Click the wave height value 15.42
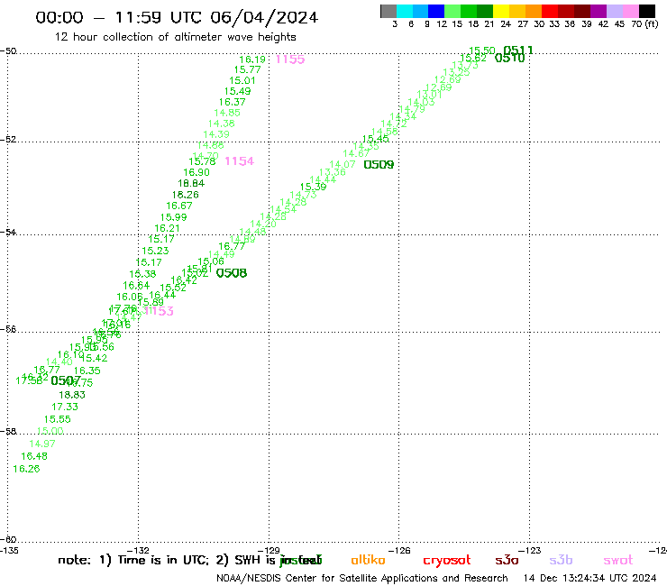667x586 pixels. click(x=94, y=358)
